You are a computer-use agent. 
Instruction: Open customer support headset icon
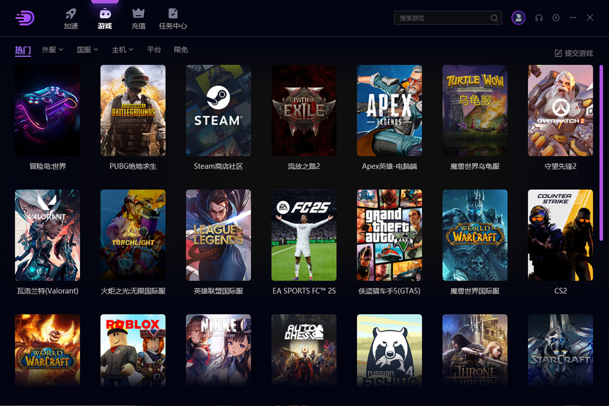click(x=539, y=18)
